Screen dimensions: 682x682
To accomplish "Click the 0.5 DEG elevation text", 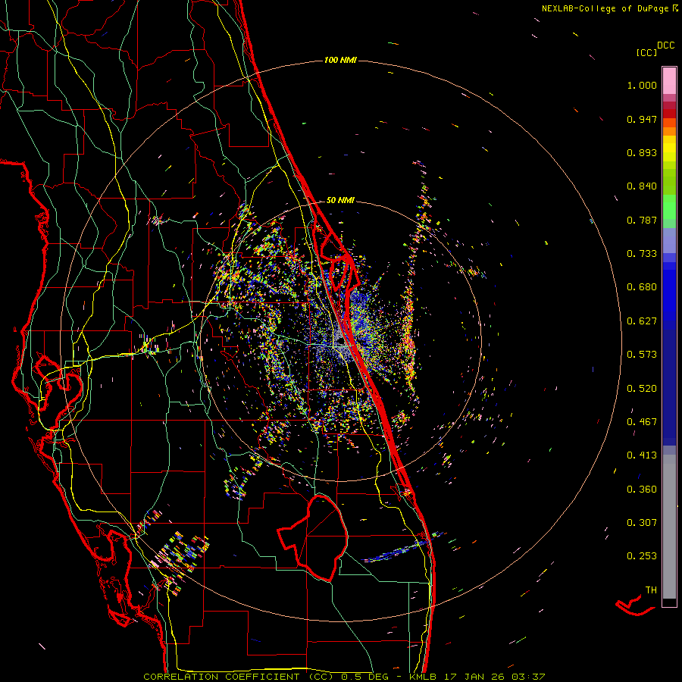I will click(x=364, y=677).
